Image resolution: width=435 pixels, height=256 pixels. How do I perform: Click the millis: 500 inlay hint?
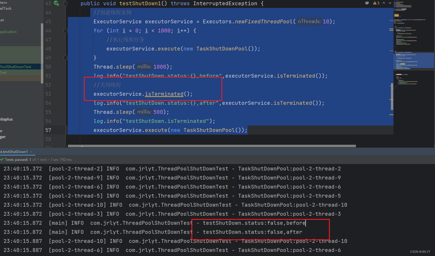pyautogui.click(x=144, y=112)
